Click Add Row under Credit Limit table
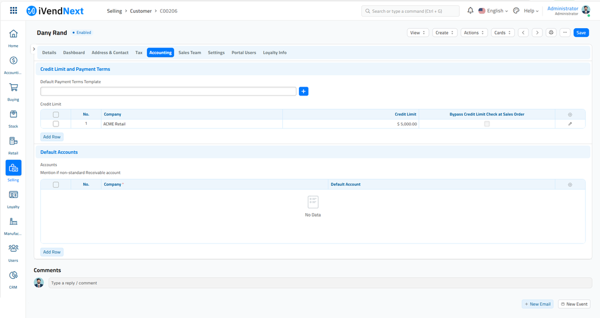The image size is (600, 318). 52,137
